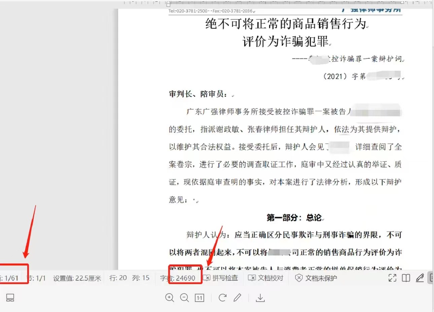The image size is (434, 312).
Task: Switch to reading mode book icon
Action: pyautogui.click(x=406, y=278)
